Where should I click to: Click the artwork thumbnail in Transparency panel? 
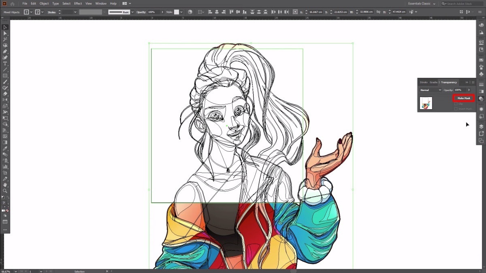pyautogui.click(x=426, y=103)
